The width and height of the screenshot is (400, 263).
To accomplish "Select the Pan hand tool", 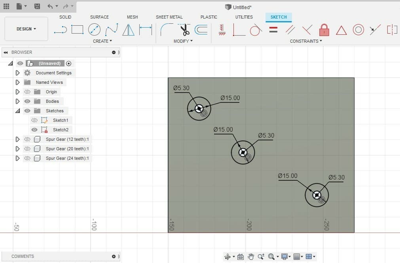I will click(251, 257).
